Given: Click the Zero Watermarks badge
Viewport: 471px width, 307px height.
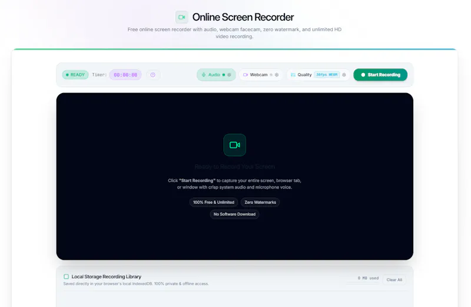Looking at the screenshot, I should 260,202.
